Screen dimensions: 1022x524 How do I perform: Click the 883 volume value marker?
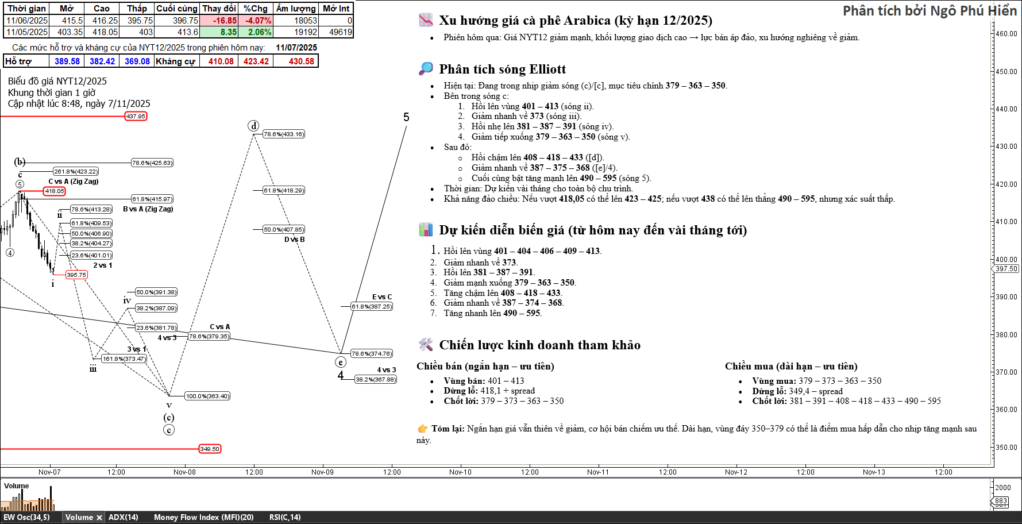point(1001,501)
